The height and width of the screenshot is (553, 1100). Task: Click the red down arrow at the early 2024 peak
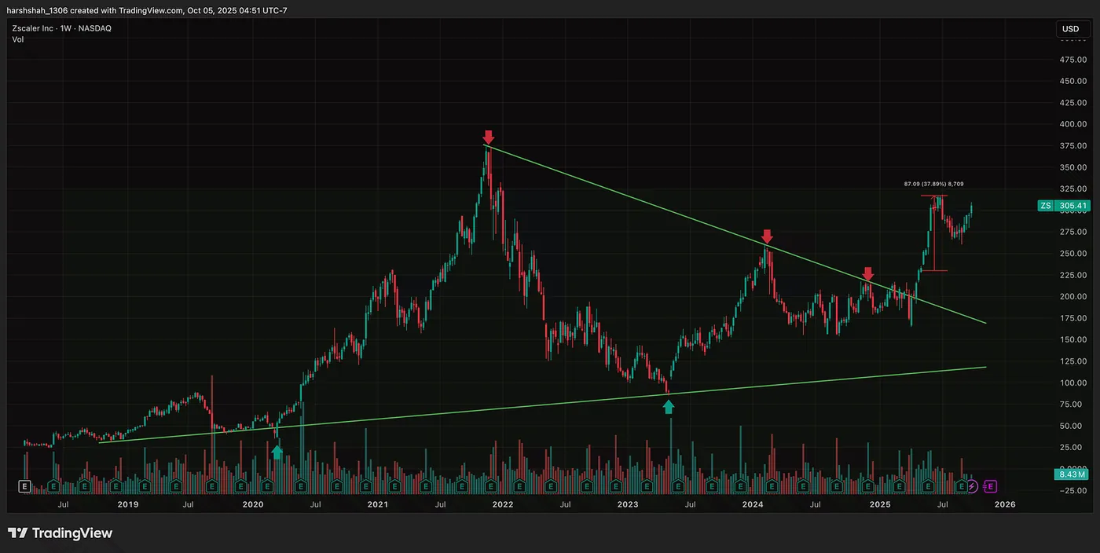767,236
